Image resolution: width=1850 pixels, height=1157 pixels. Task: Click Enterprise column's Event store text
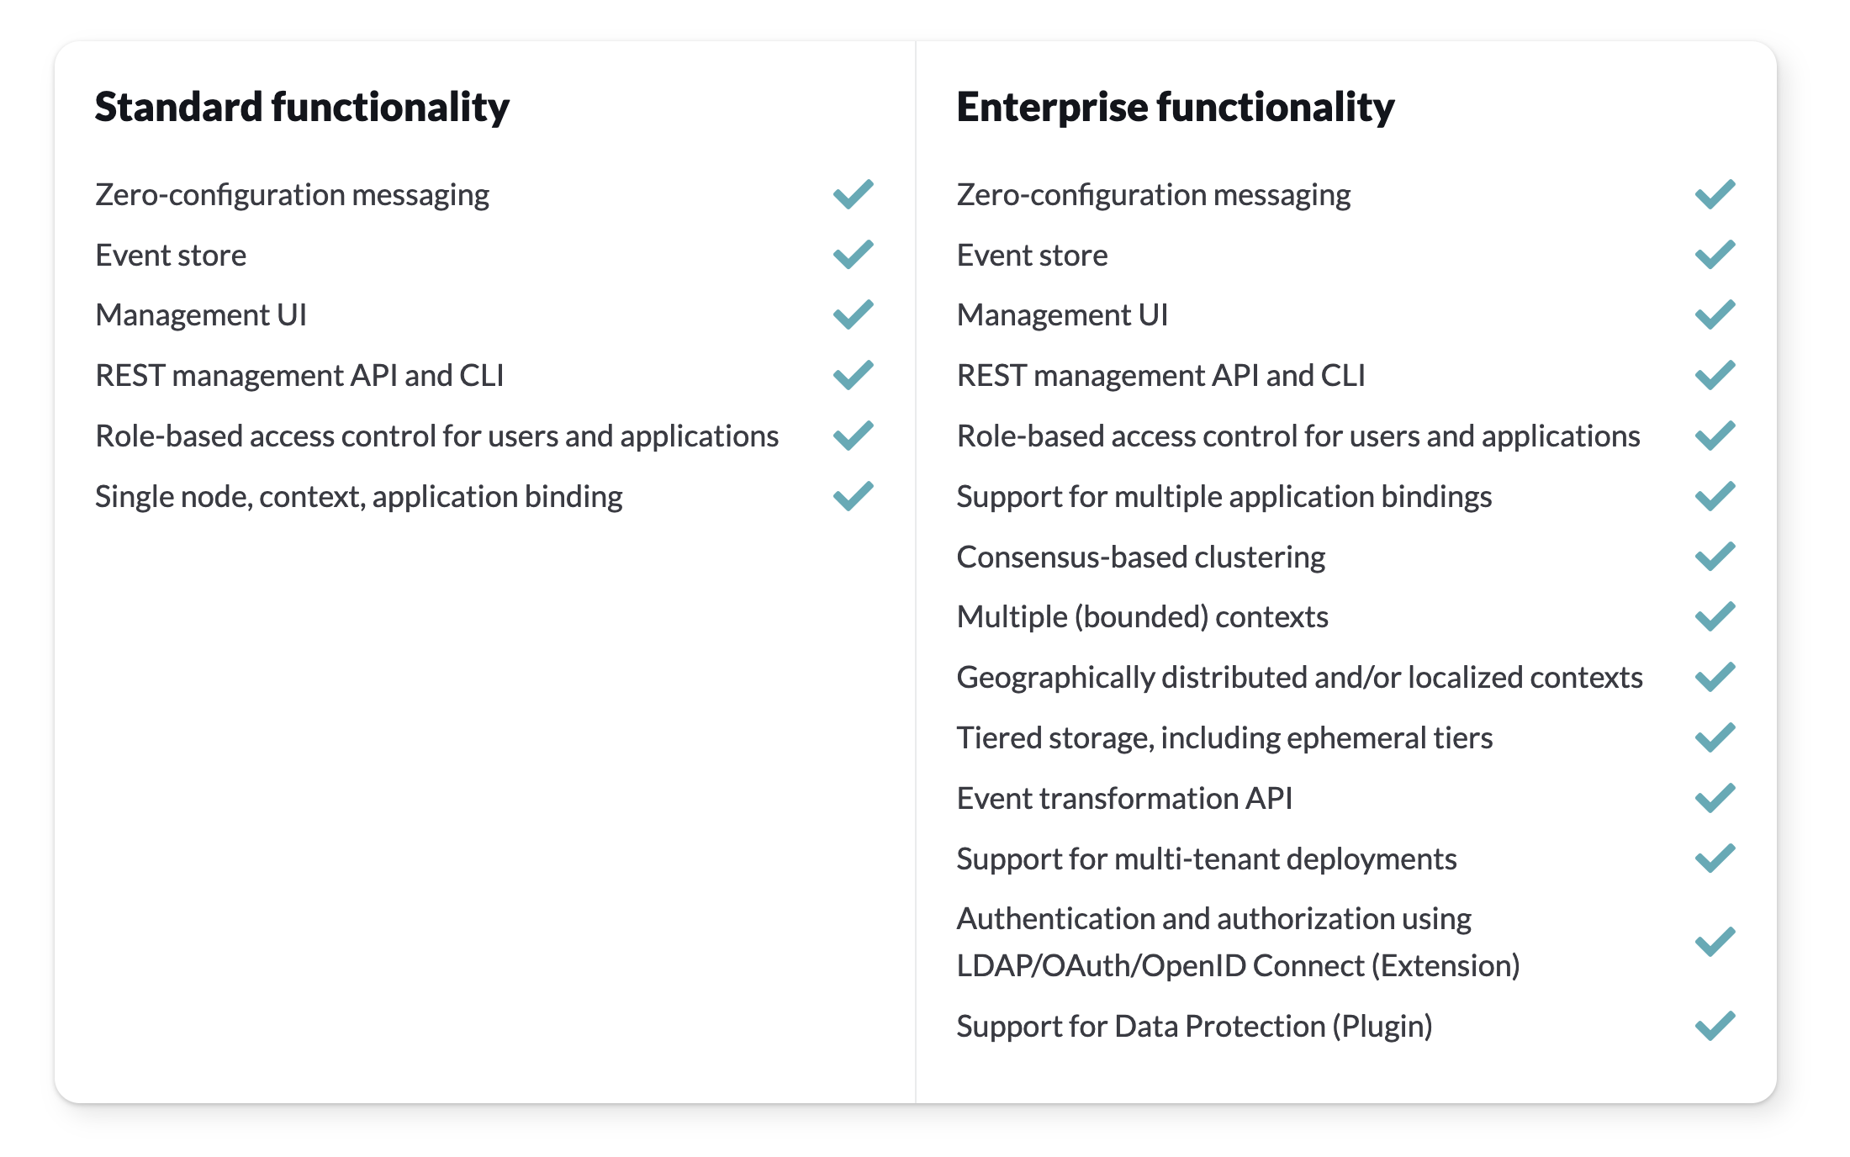[1032, 256]
